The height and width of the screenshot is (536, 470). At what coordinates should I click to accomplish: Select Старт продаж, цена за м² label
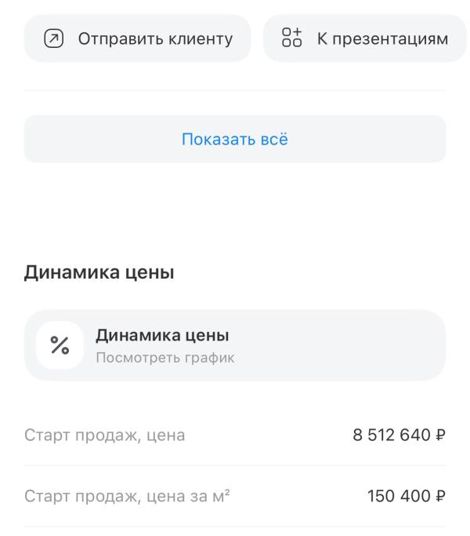click(127, 496)
